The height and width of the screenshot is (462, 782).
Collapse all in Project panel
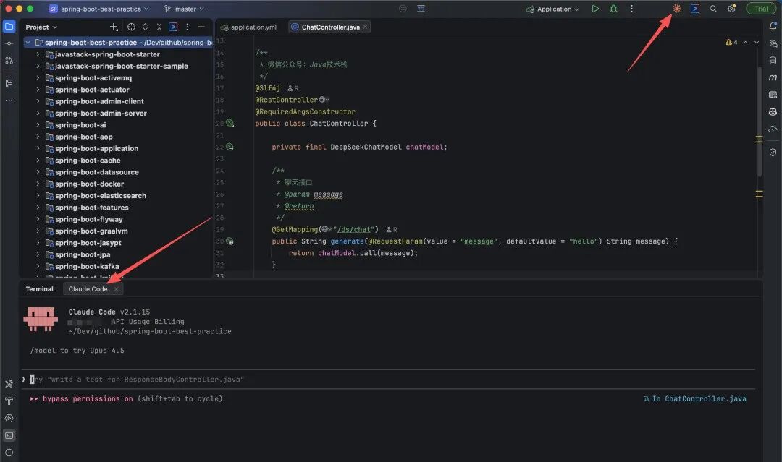pos(159,27)
